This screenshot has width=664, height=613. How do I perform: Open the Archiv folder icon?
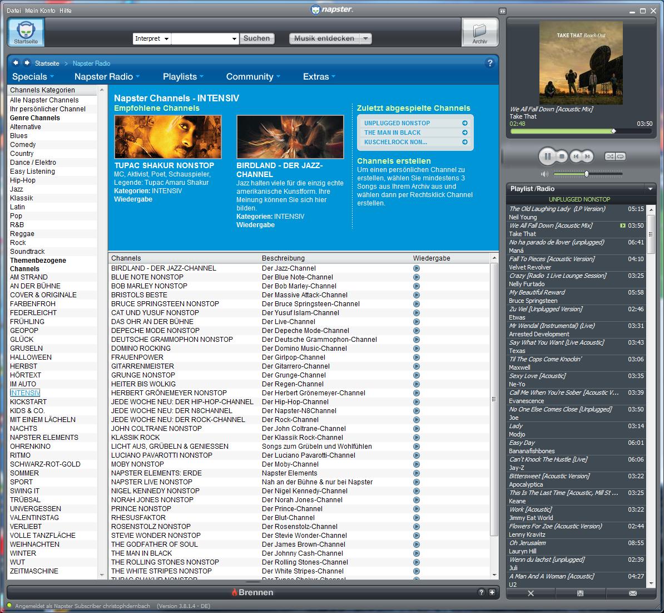click(479, 32)
